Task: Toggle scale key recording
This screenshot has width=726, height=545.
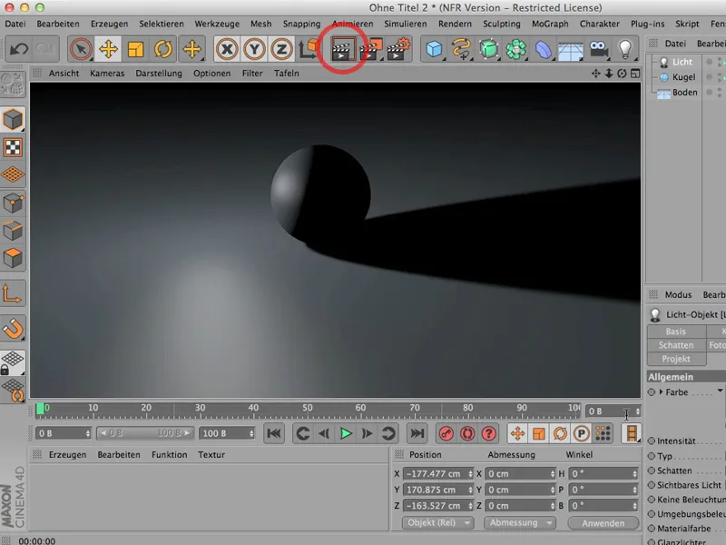Action: pos(538,433)
